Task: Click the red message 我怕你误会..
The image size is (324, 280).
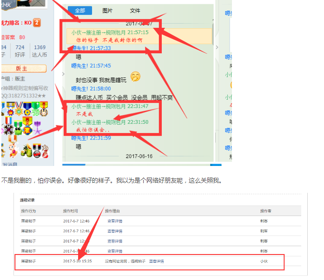Action: (93, 130)
